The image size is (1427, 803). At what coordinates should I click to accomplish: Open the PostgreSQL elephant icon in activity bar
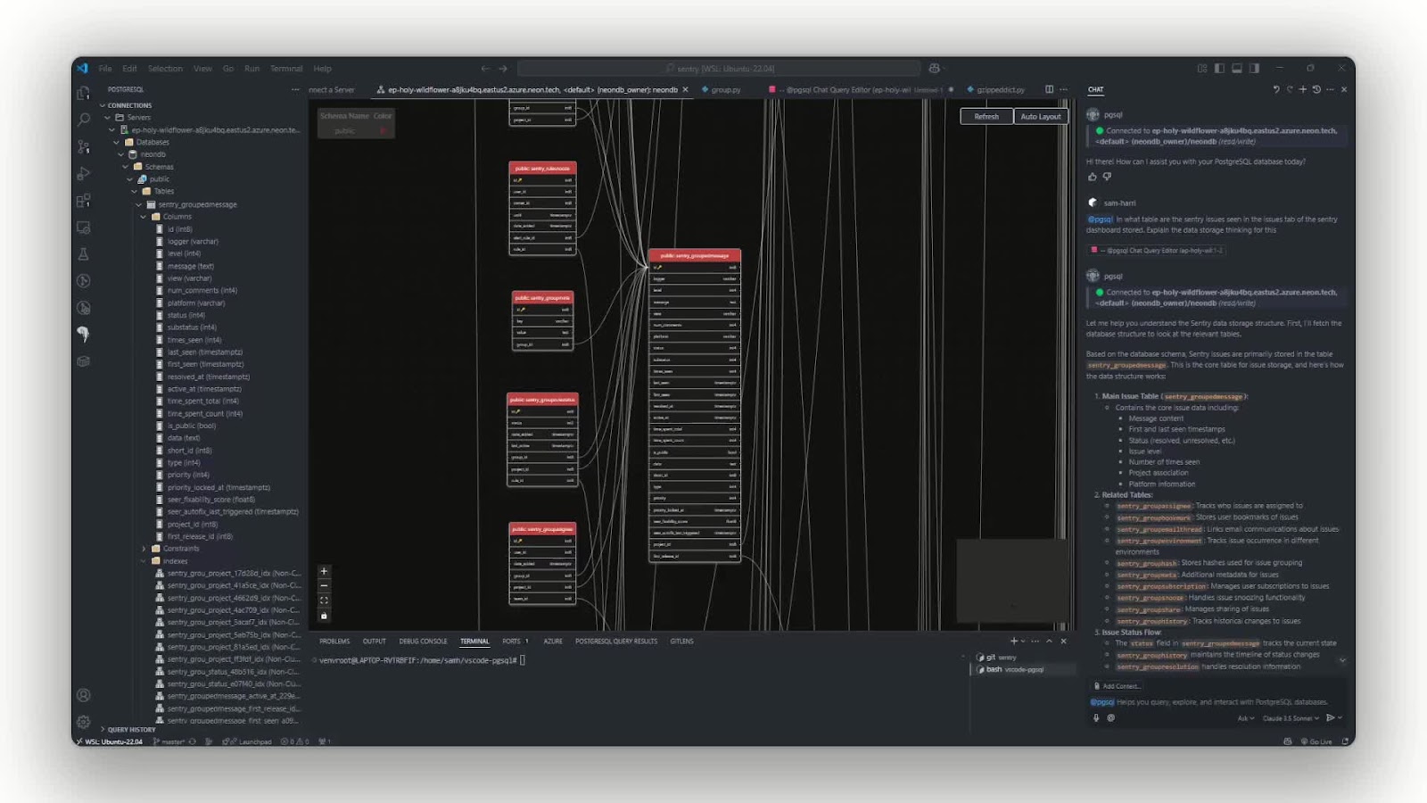[84, 334]
